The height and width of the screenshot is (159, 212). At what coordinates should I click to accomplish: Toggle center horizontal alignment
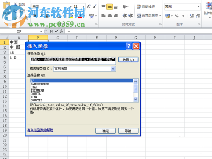(110, 16)
